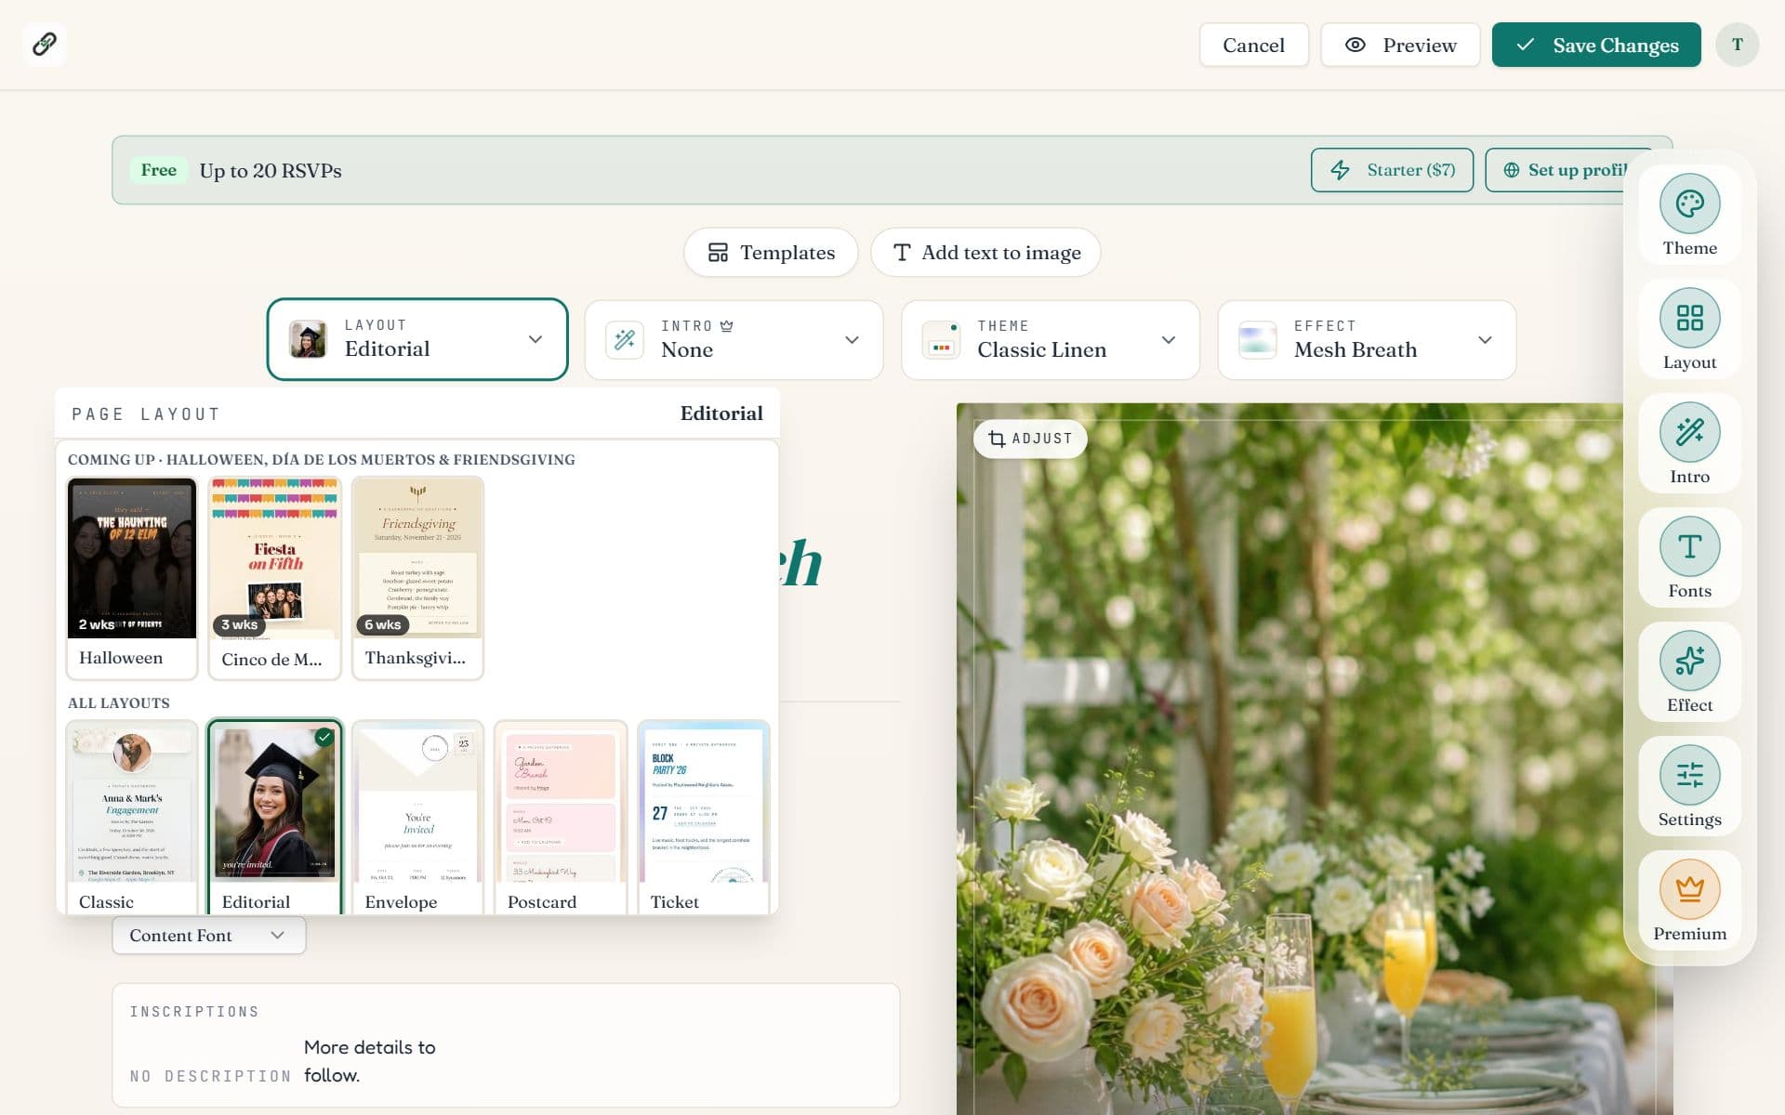Open the Templates button

click(x=771, y=253)
